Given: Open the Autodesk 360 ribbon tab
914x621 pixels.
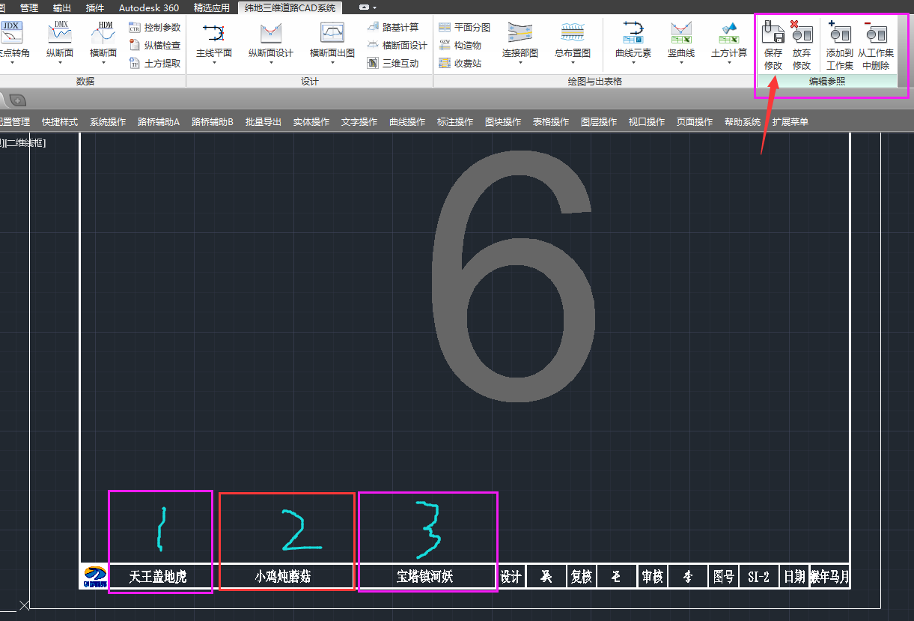Looking at the screenshot, I should pyautogui.click(x=149, y=7).
